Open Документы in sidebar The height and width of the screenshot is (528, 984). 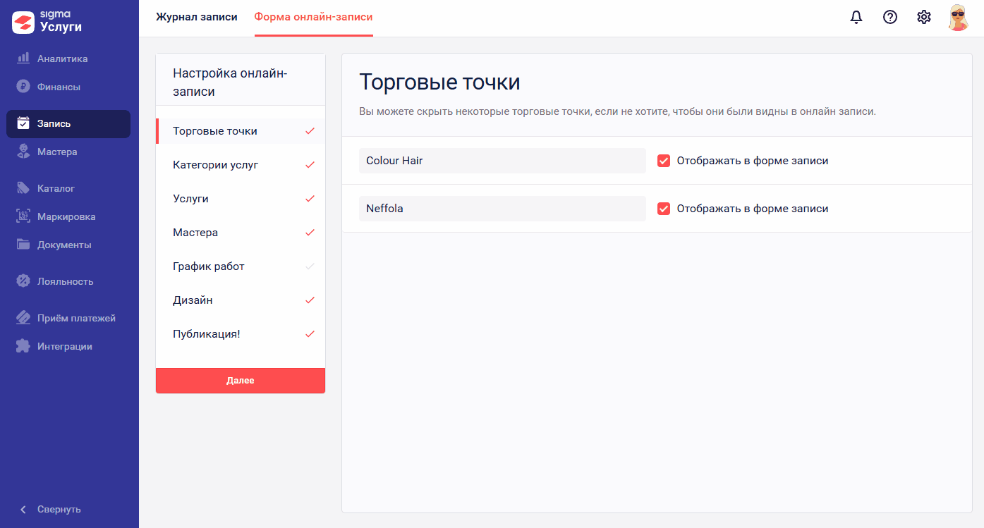(68, 245)
